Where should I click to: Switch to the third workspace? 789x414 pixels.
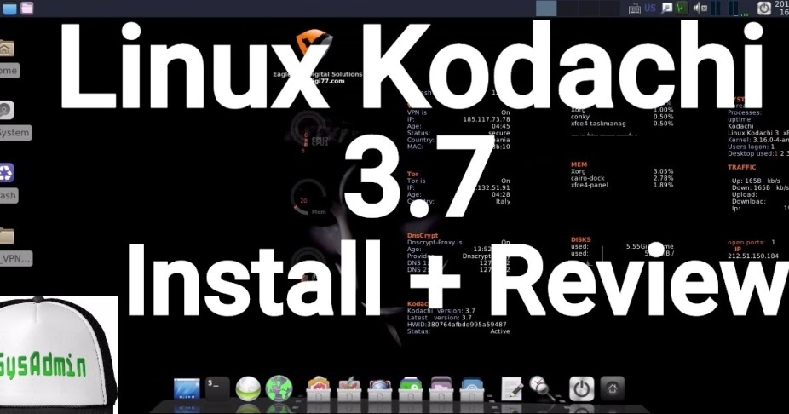click(x=588, y=8)
